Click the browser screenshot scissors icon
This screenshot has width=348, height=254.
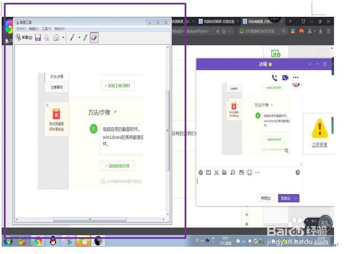pos(309,31)
